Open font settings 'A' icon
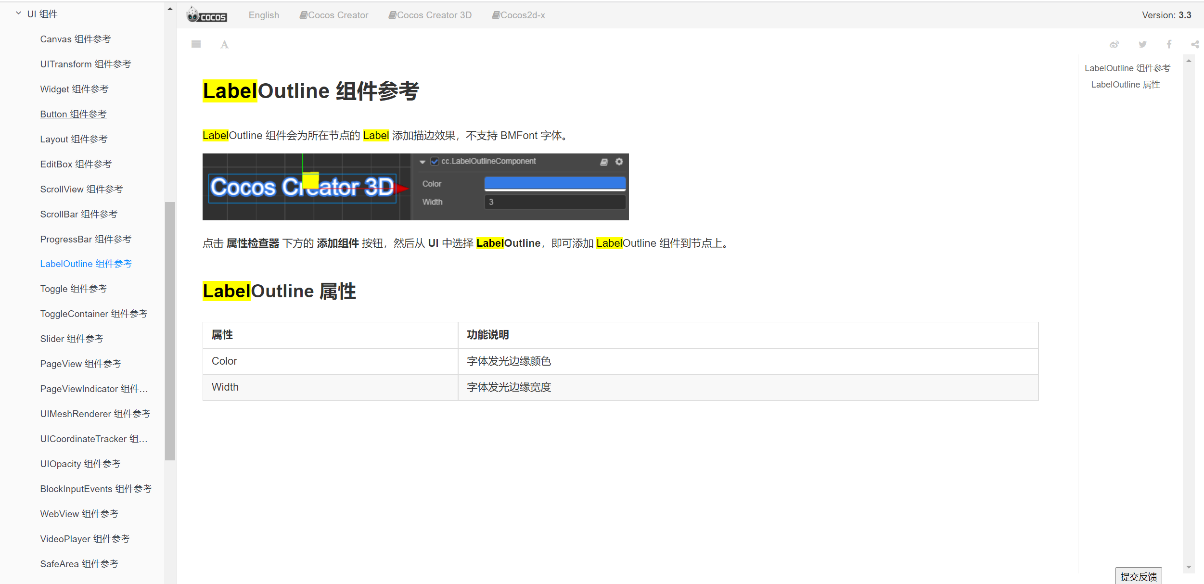 coord(224,45)
